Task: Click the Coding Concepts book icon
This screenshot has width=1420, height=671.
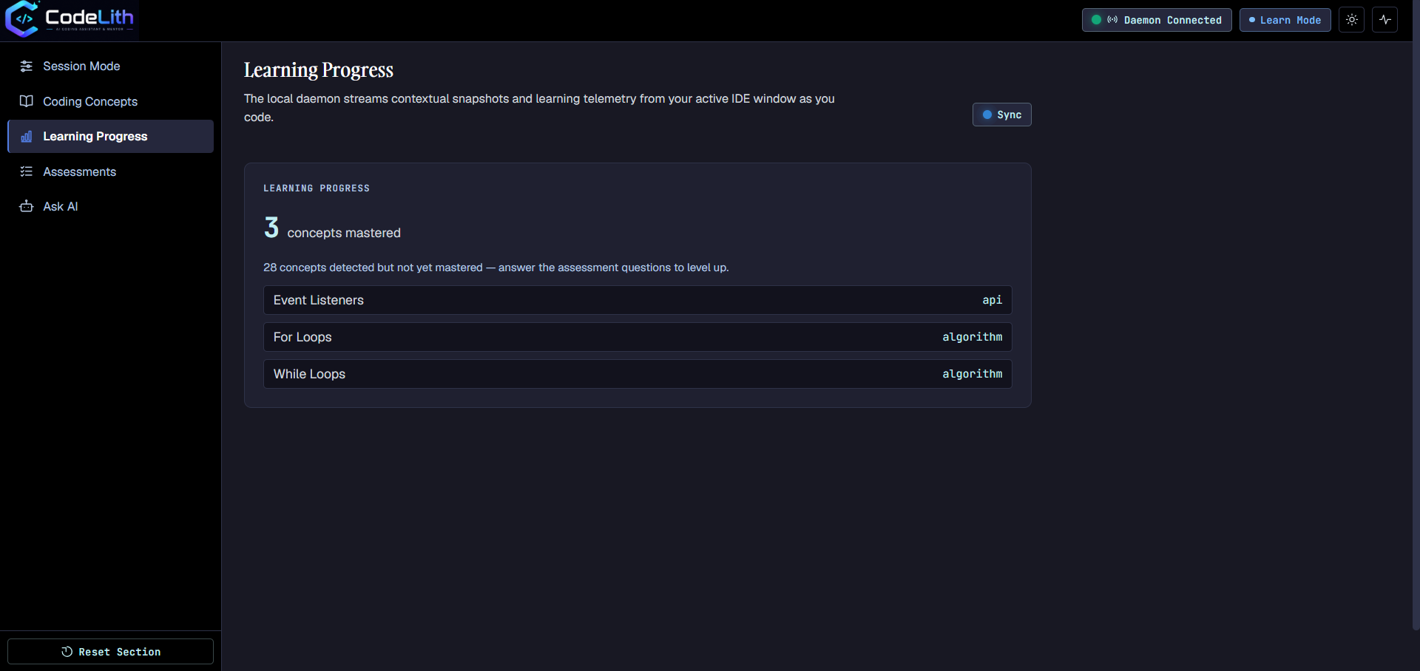Action: click(27, 101)
